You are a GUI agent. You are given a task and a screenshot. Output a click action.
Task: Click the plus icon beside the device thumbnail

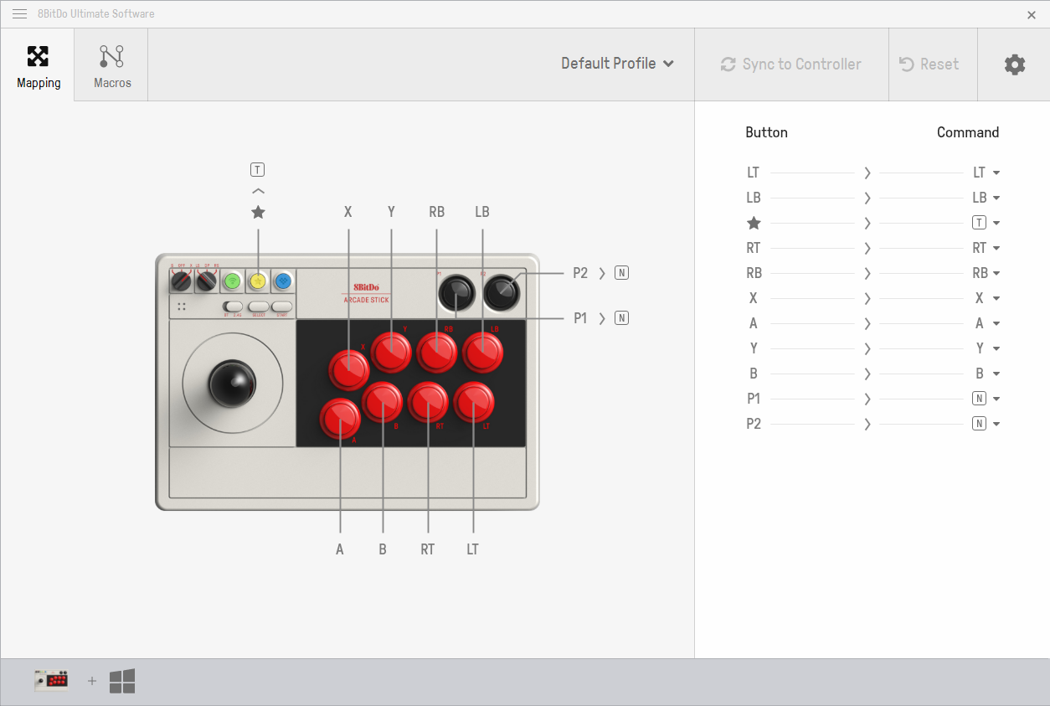click(x=92, y=681)
